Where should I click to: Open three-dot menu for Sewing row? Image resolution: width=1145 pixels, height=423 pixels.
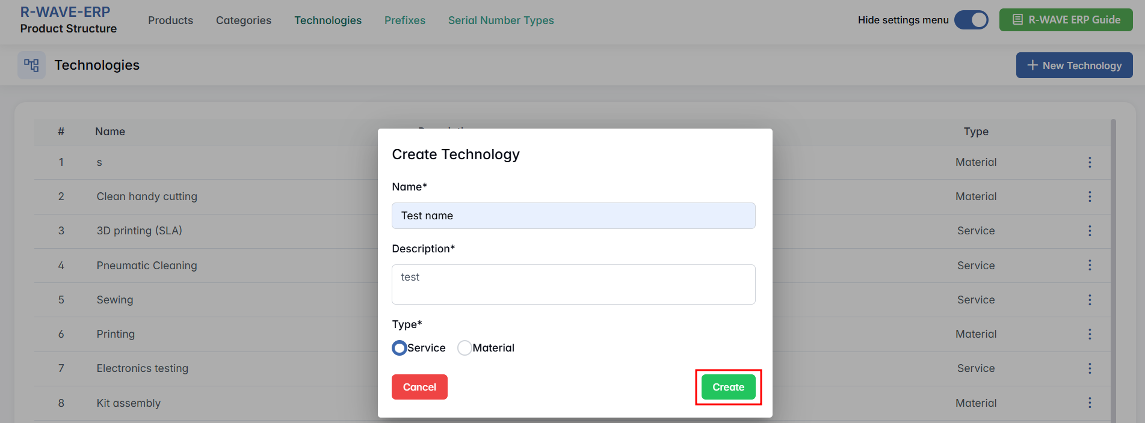click(1089, 300)
